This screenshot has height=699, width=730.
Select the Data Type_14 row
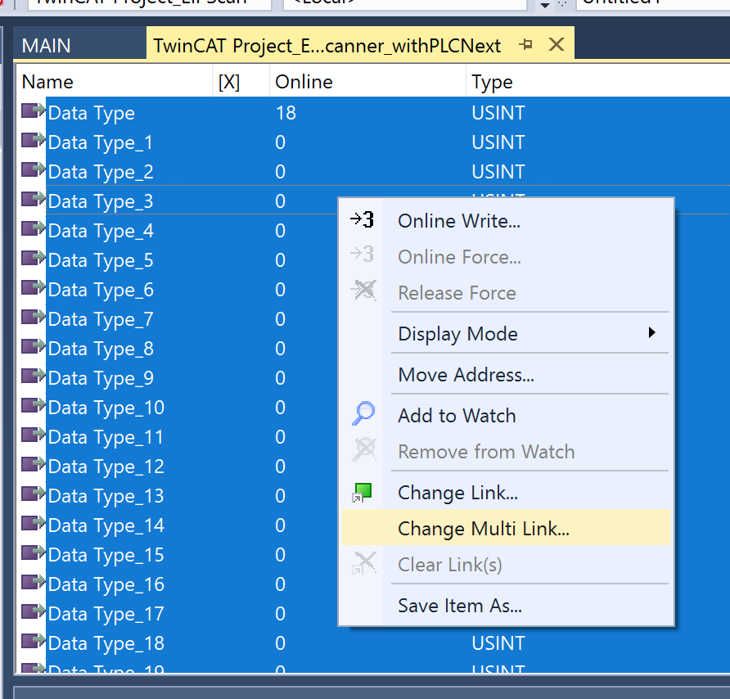pyautogui.click(x=177, y=525)
